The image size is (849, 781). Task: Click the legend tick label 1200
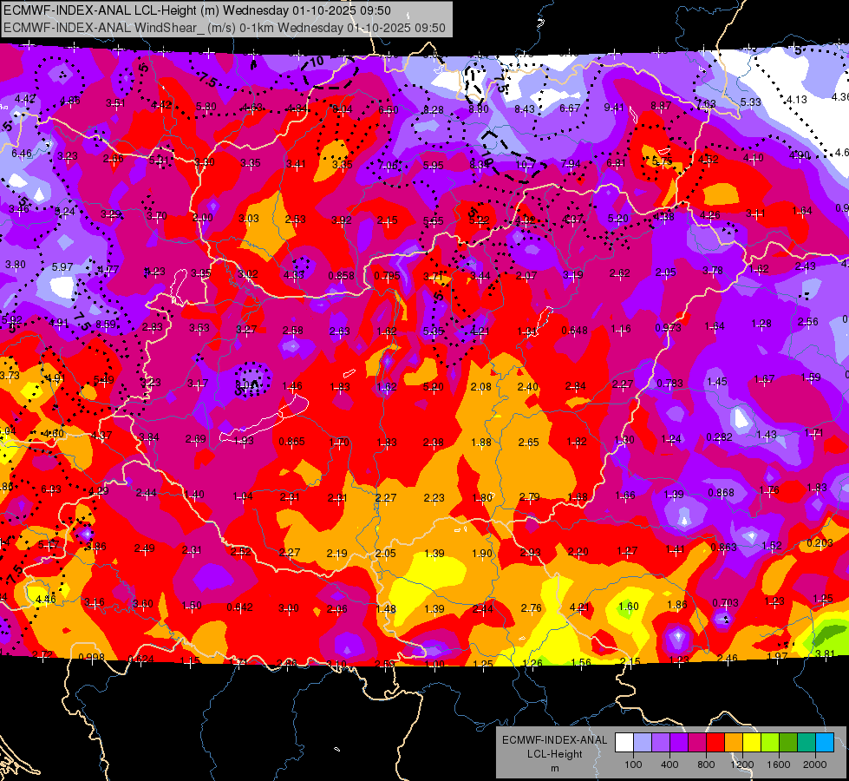coord(741,765)
